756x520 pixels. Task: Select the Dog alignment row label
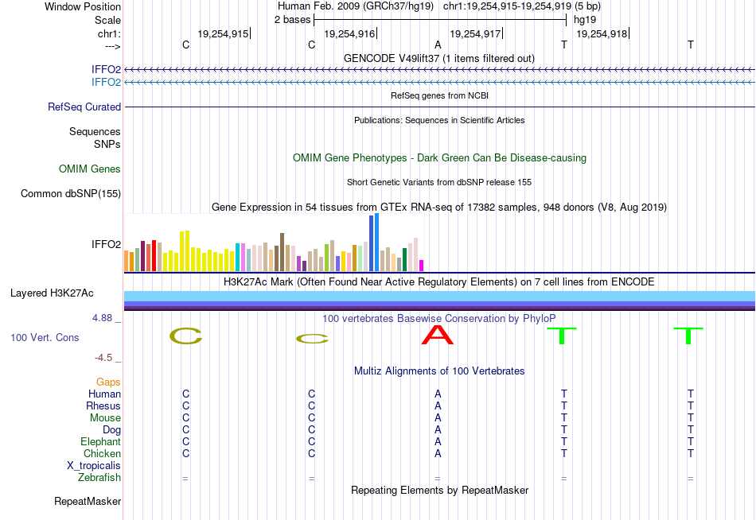point(111,430)
